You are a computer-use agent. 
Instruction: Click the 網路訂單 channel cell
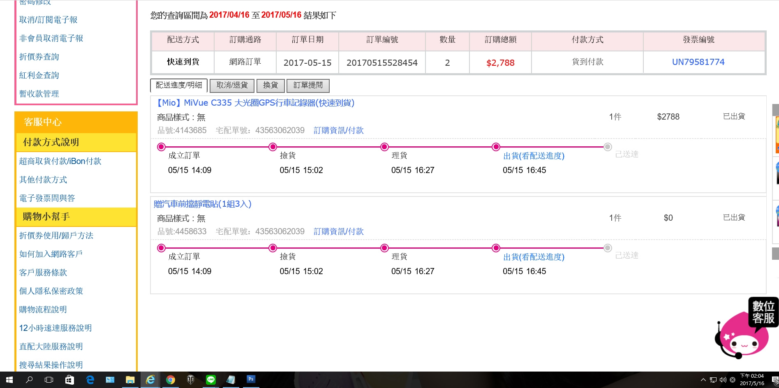(245, 62)
